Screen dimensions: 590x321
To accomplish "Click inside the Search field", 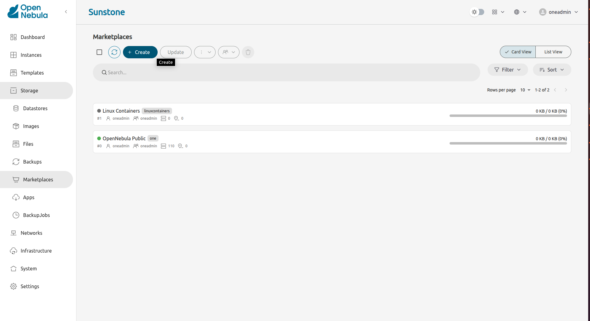I will (286, 72).
